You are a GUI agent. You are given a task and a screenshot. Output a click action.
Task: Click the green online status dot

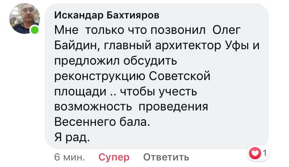[35, 30]
